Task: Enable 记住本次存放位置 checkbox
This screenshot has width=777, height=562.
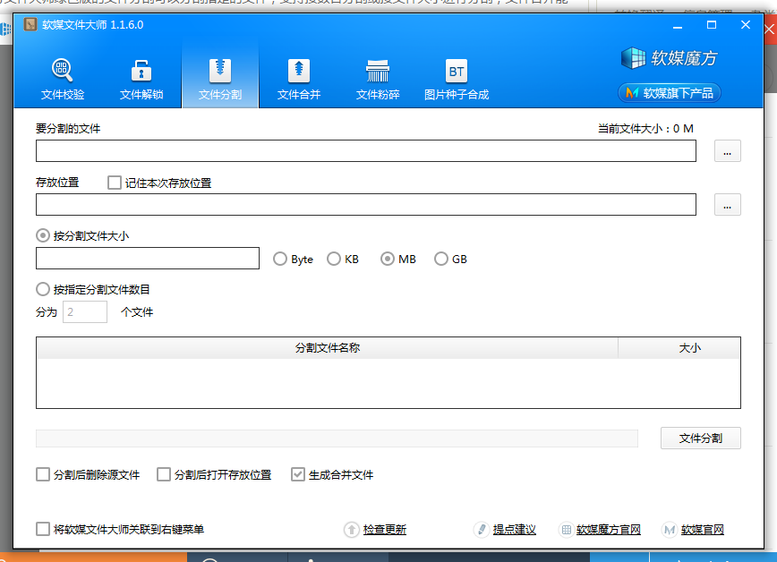Action: click(115, 183)
